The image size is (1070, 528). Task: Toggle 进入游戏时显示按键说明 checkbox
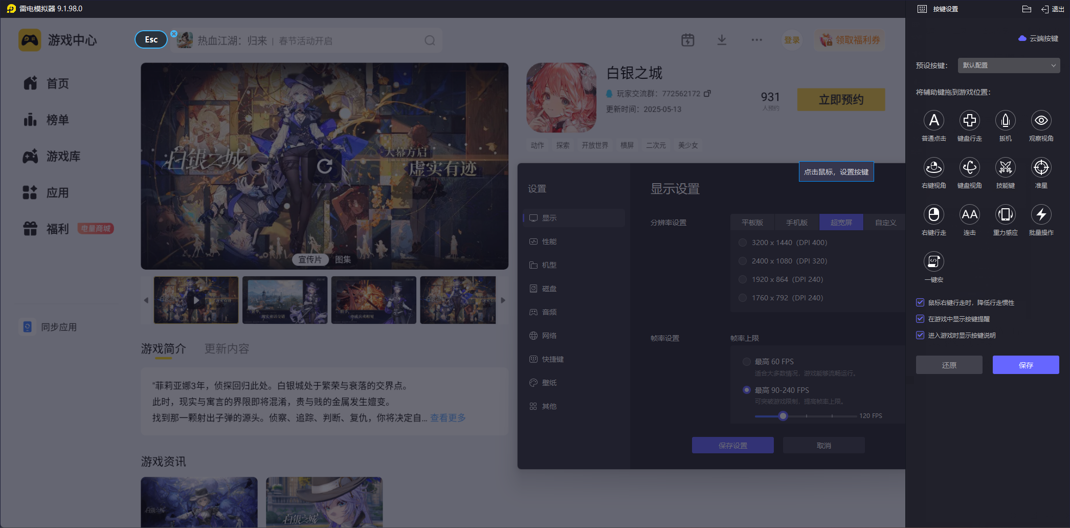pos(920,335)
